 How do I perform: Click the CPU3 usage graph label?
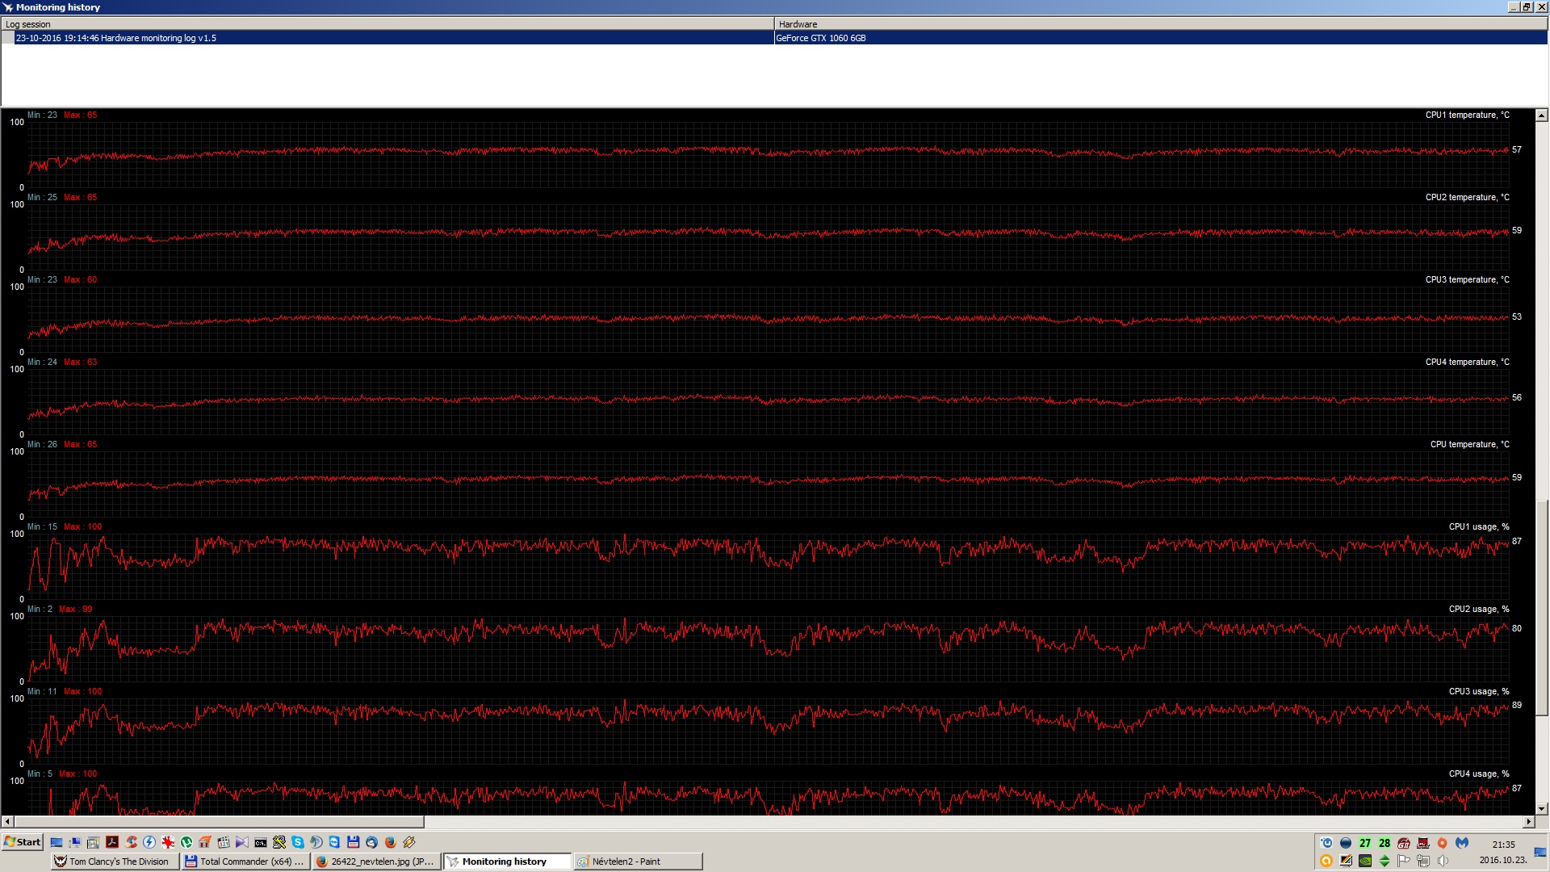(1479, 691)
